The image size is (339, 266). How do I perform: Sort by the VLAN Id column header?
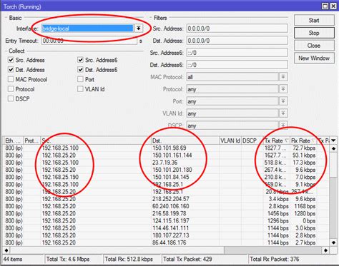(x=230, y=140)
